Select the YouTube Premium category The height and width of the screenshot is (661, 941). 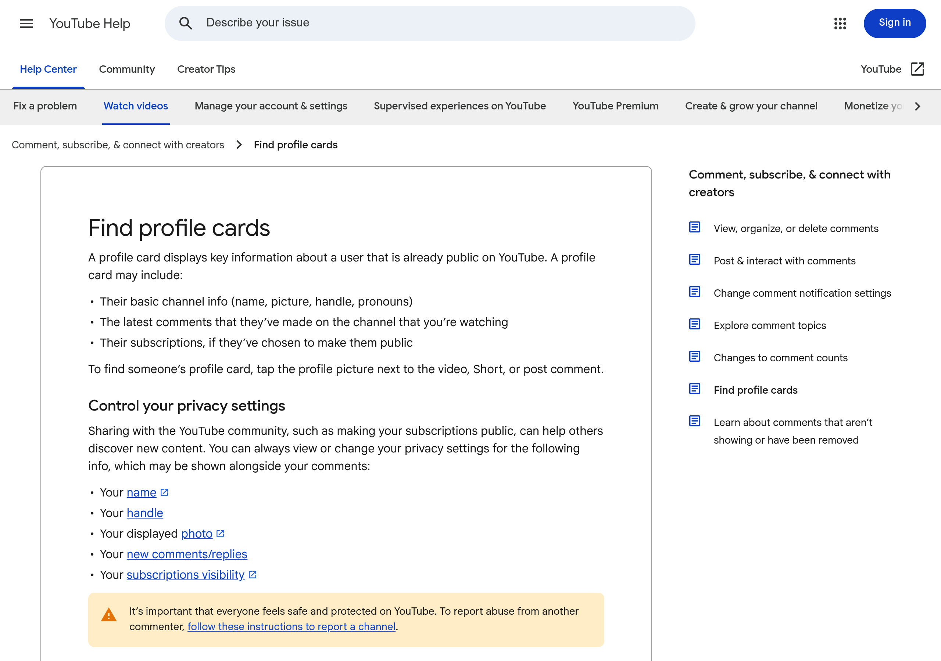point(615,106)
